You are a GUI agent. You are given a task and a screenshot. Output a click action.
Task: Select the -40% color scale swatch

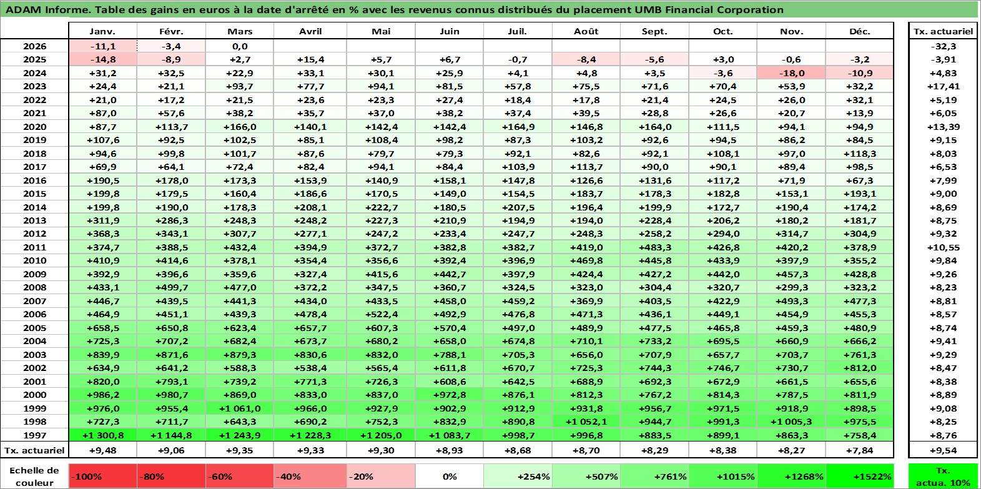[x=310, y=477]
